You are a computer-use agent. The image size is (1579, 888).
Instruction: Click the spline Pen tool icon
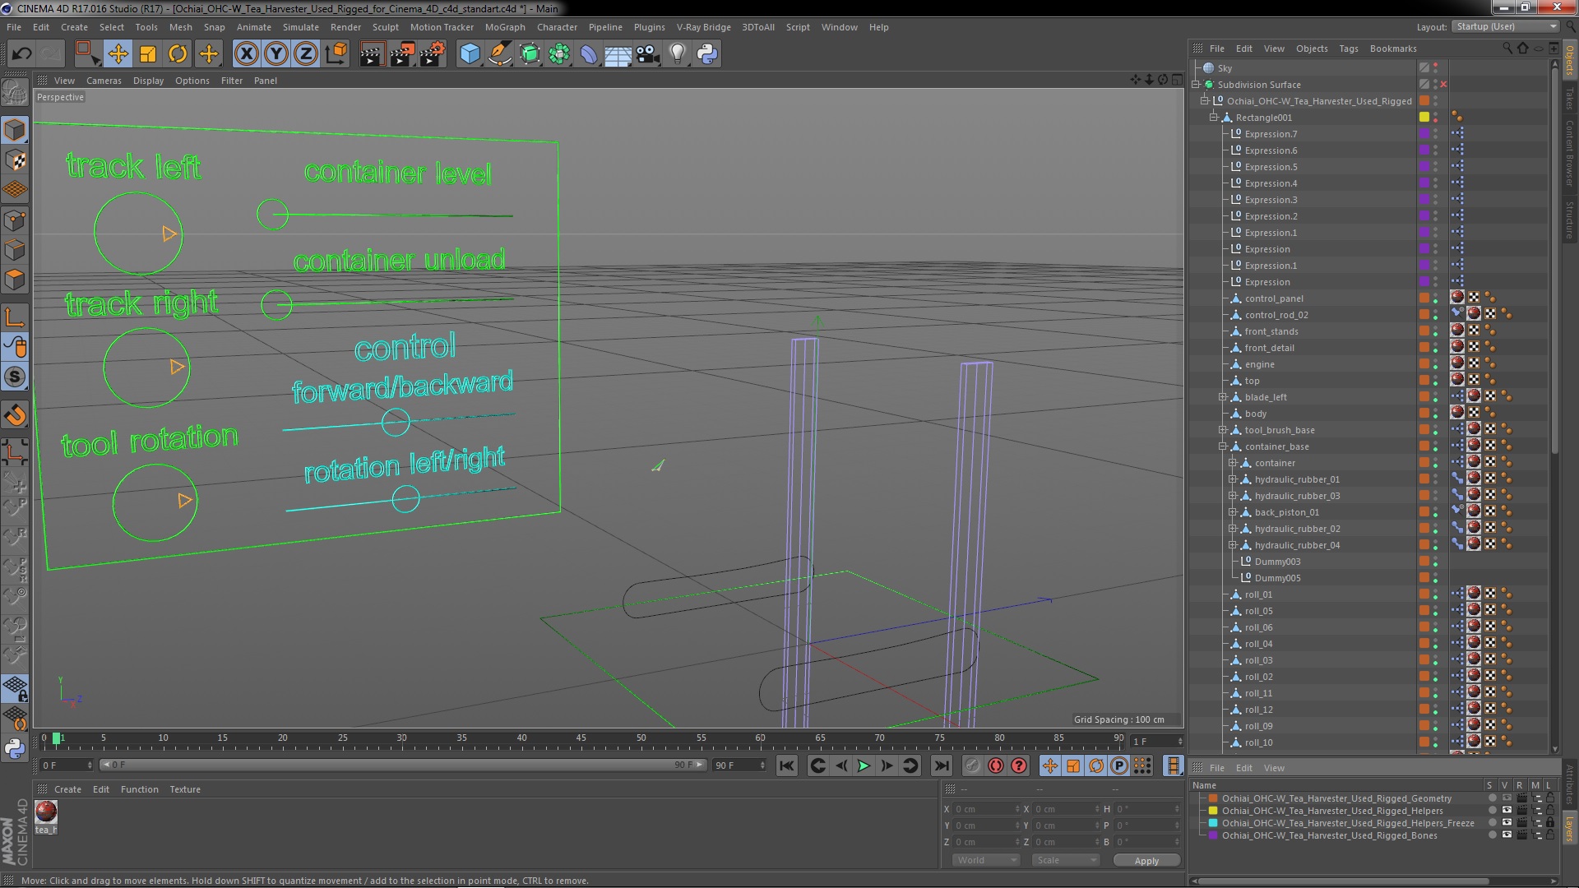point(499,54)
